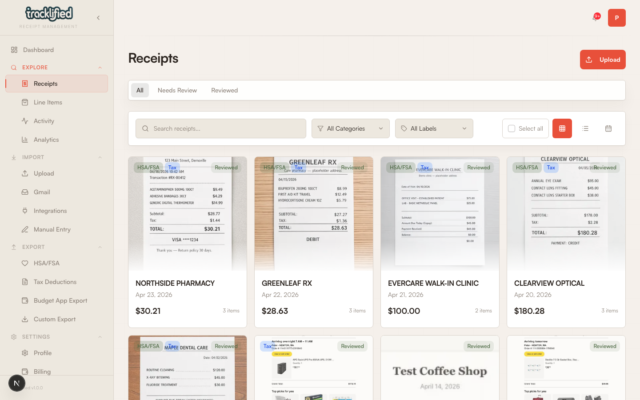Viewport: 640px width, 400px height.
Task: Click the Apr 22, 2026 date
Action: [280, 295]
